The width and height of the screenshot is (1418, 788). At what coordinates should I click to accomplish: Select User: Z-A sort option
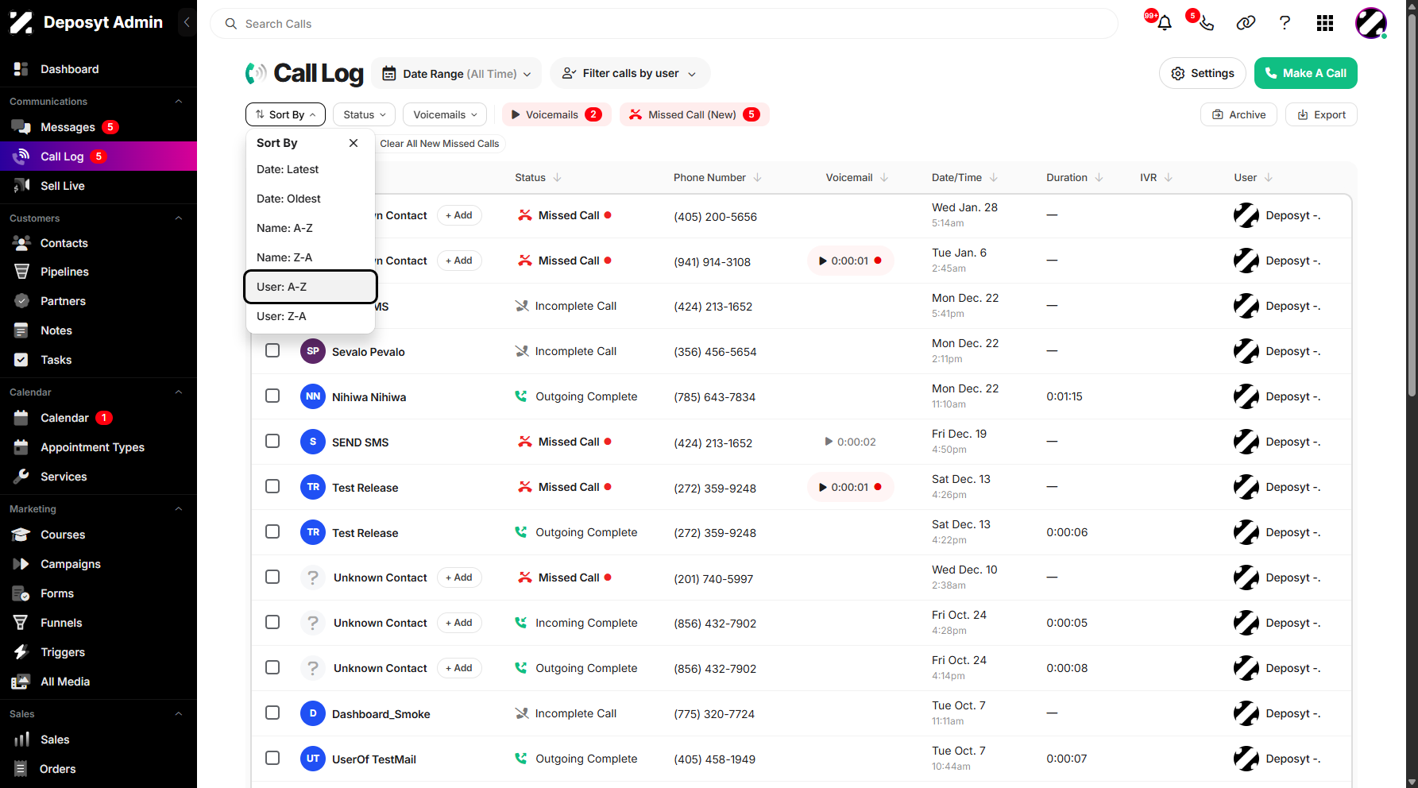pyautogui.click(x=310, y=316)
